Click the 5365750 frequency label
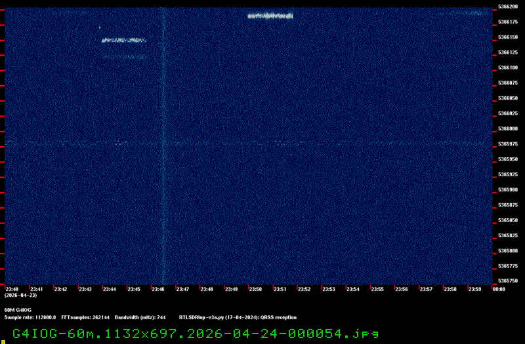525x344 pixels. (x=508, y=281)
